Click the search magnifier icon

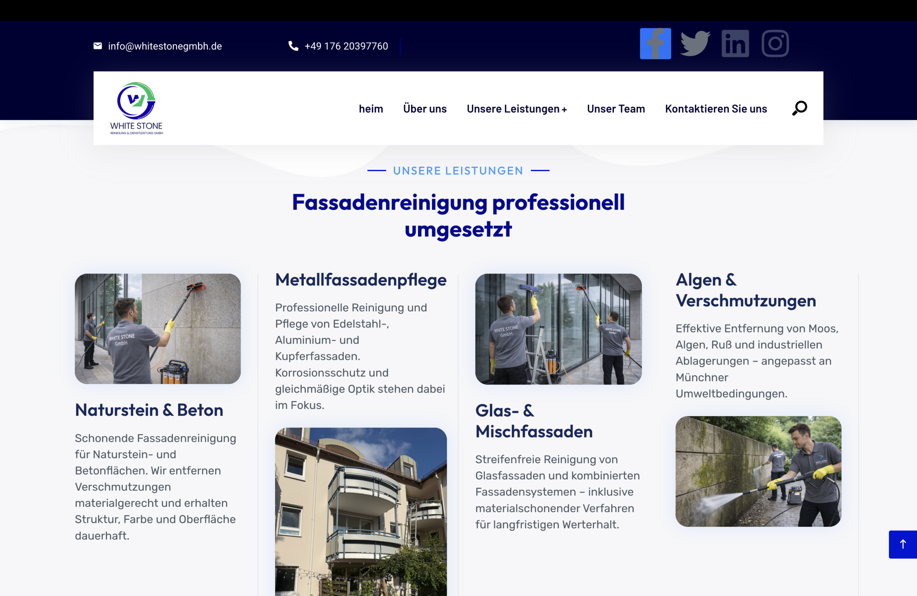[x=800, y=108]
